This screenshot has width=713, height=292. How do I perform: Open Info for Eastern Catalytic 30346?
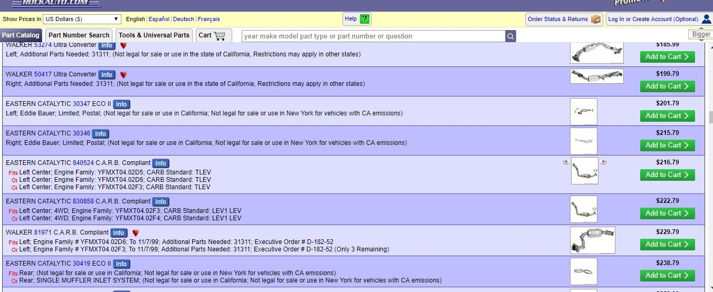coord(100,134)
